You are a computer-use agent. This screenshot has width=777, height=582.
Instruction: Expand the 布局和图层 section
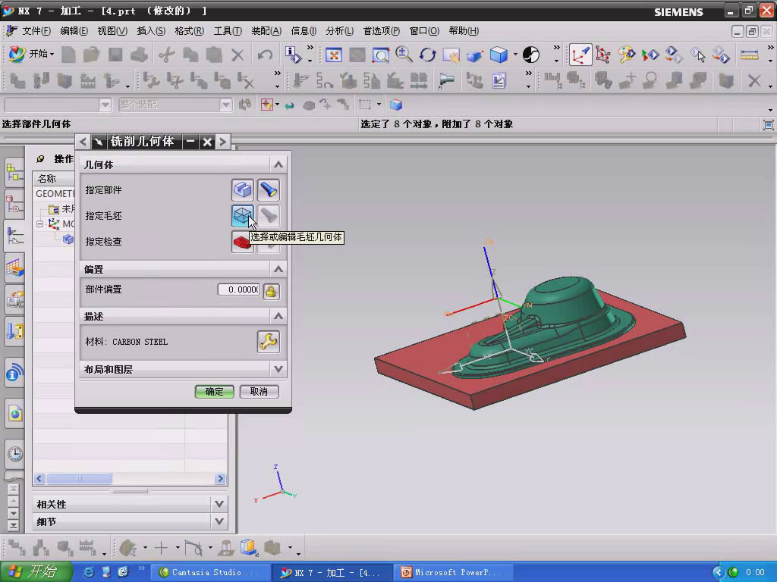point(278,369)
